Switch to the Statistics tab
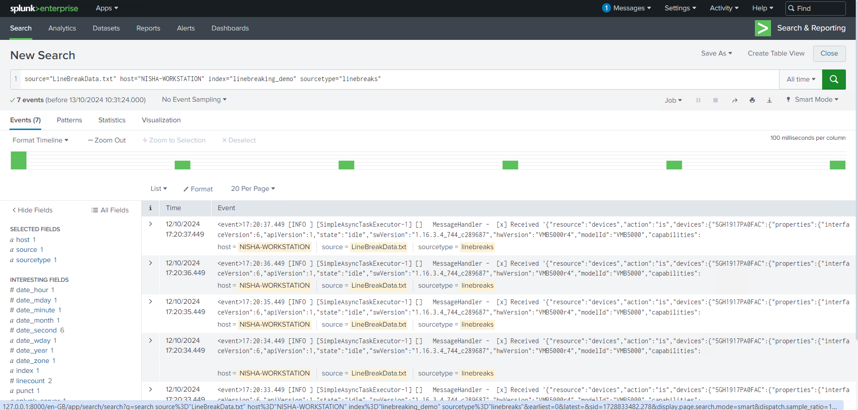The image size is (858, 410). (112, 120)
